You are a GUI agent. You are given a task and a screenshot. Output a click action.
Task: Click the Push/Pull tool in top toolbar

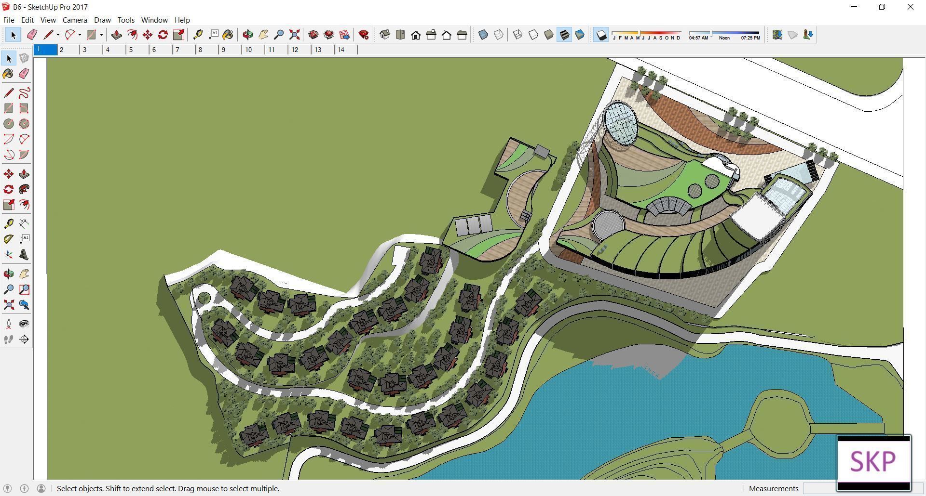click(116, 35)
